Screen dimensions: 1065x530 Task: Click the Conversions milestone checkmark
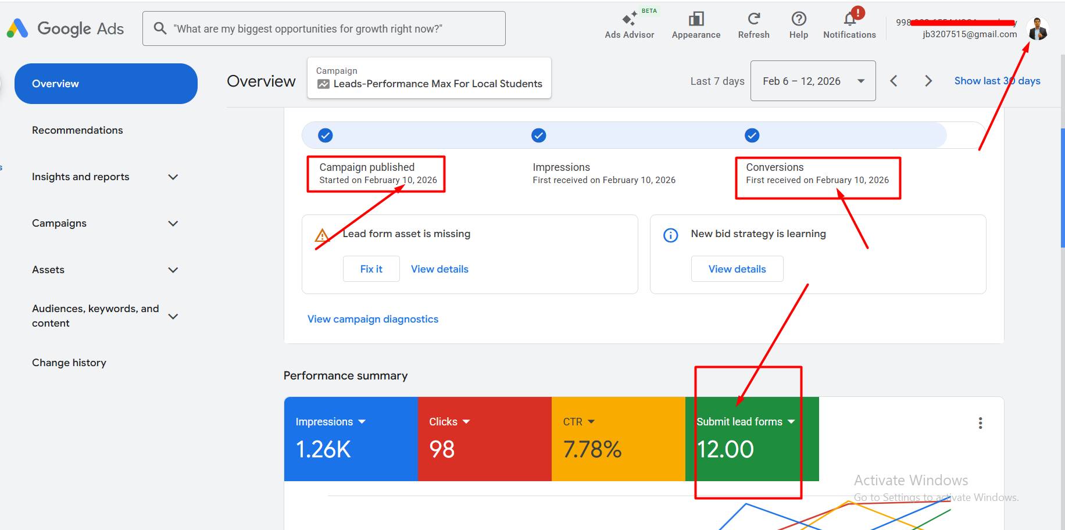(x=752, y=135)
